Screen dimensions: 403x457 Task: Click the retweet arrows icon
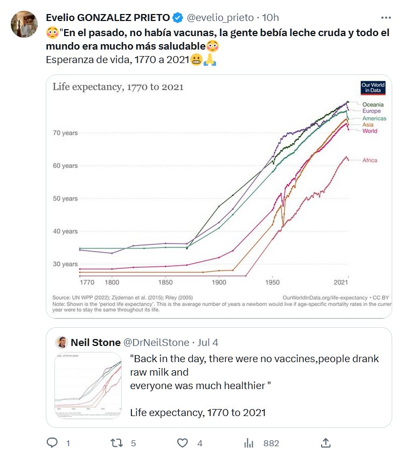[116, 443]
